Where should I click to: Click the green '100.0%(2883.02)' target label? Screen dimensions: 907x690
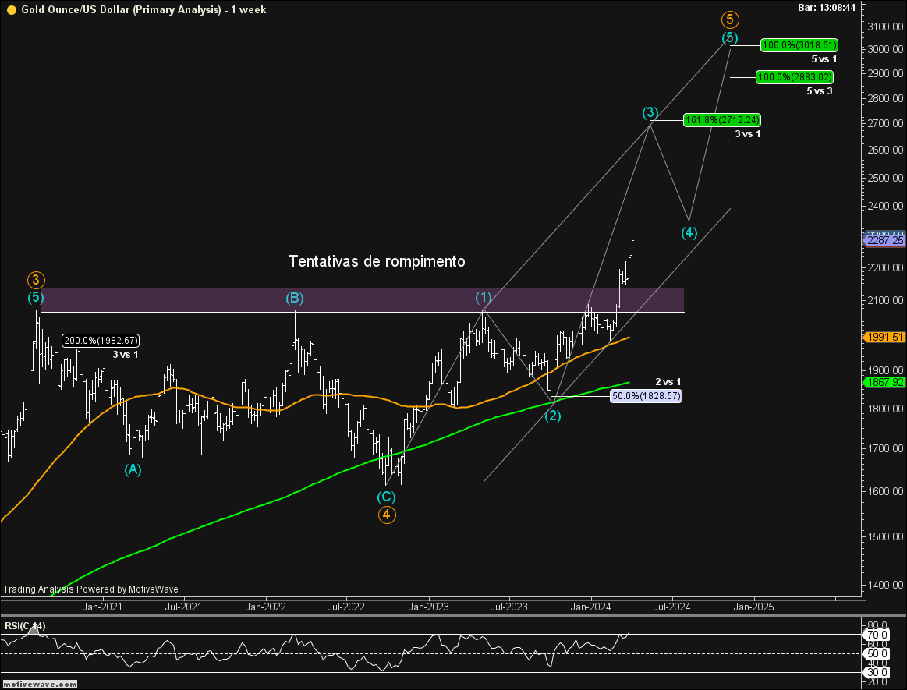795,77
